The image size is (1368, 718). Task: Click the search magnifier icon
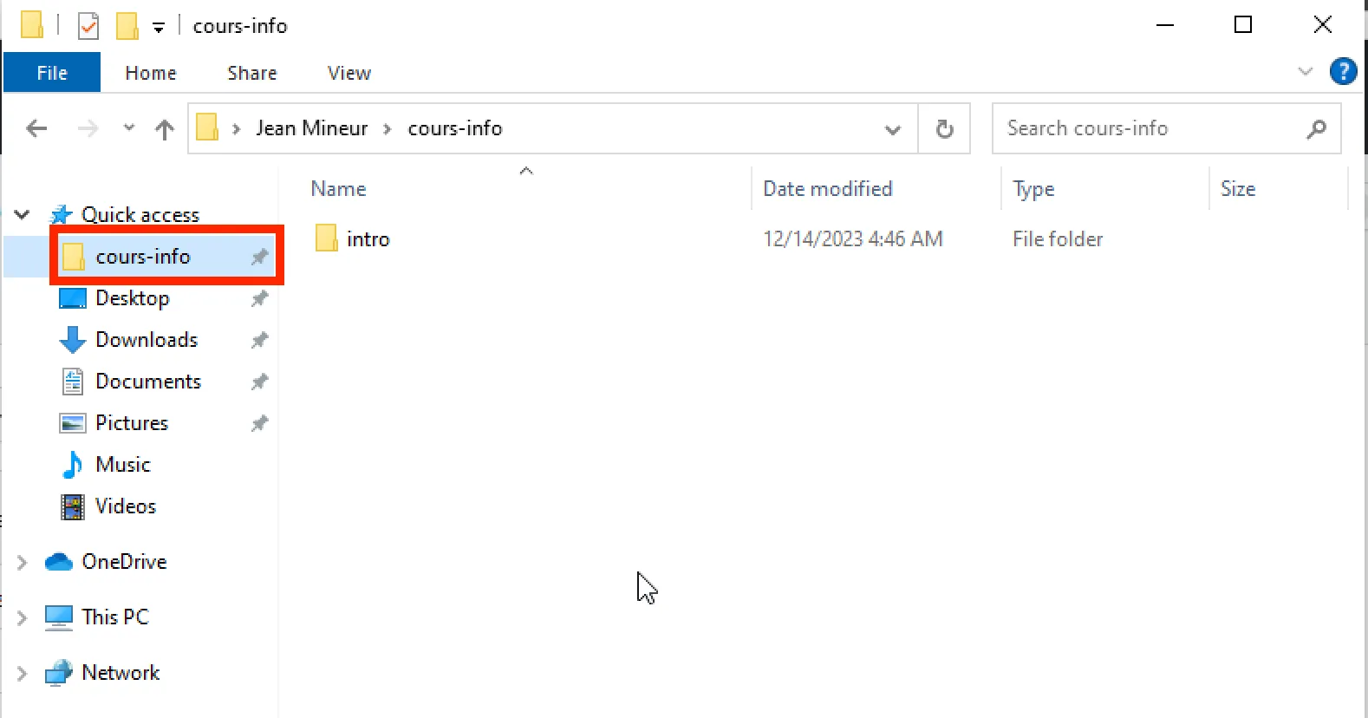(x=1316, y=129)
